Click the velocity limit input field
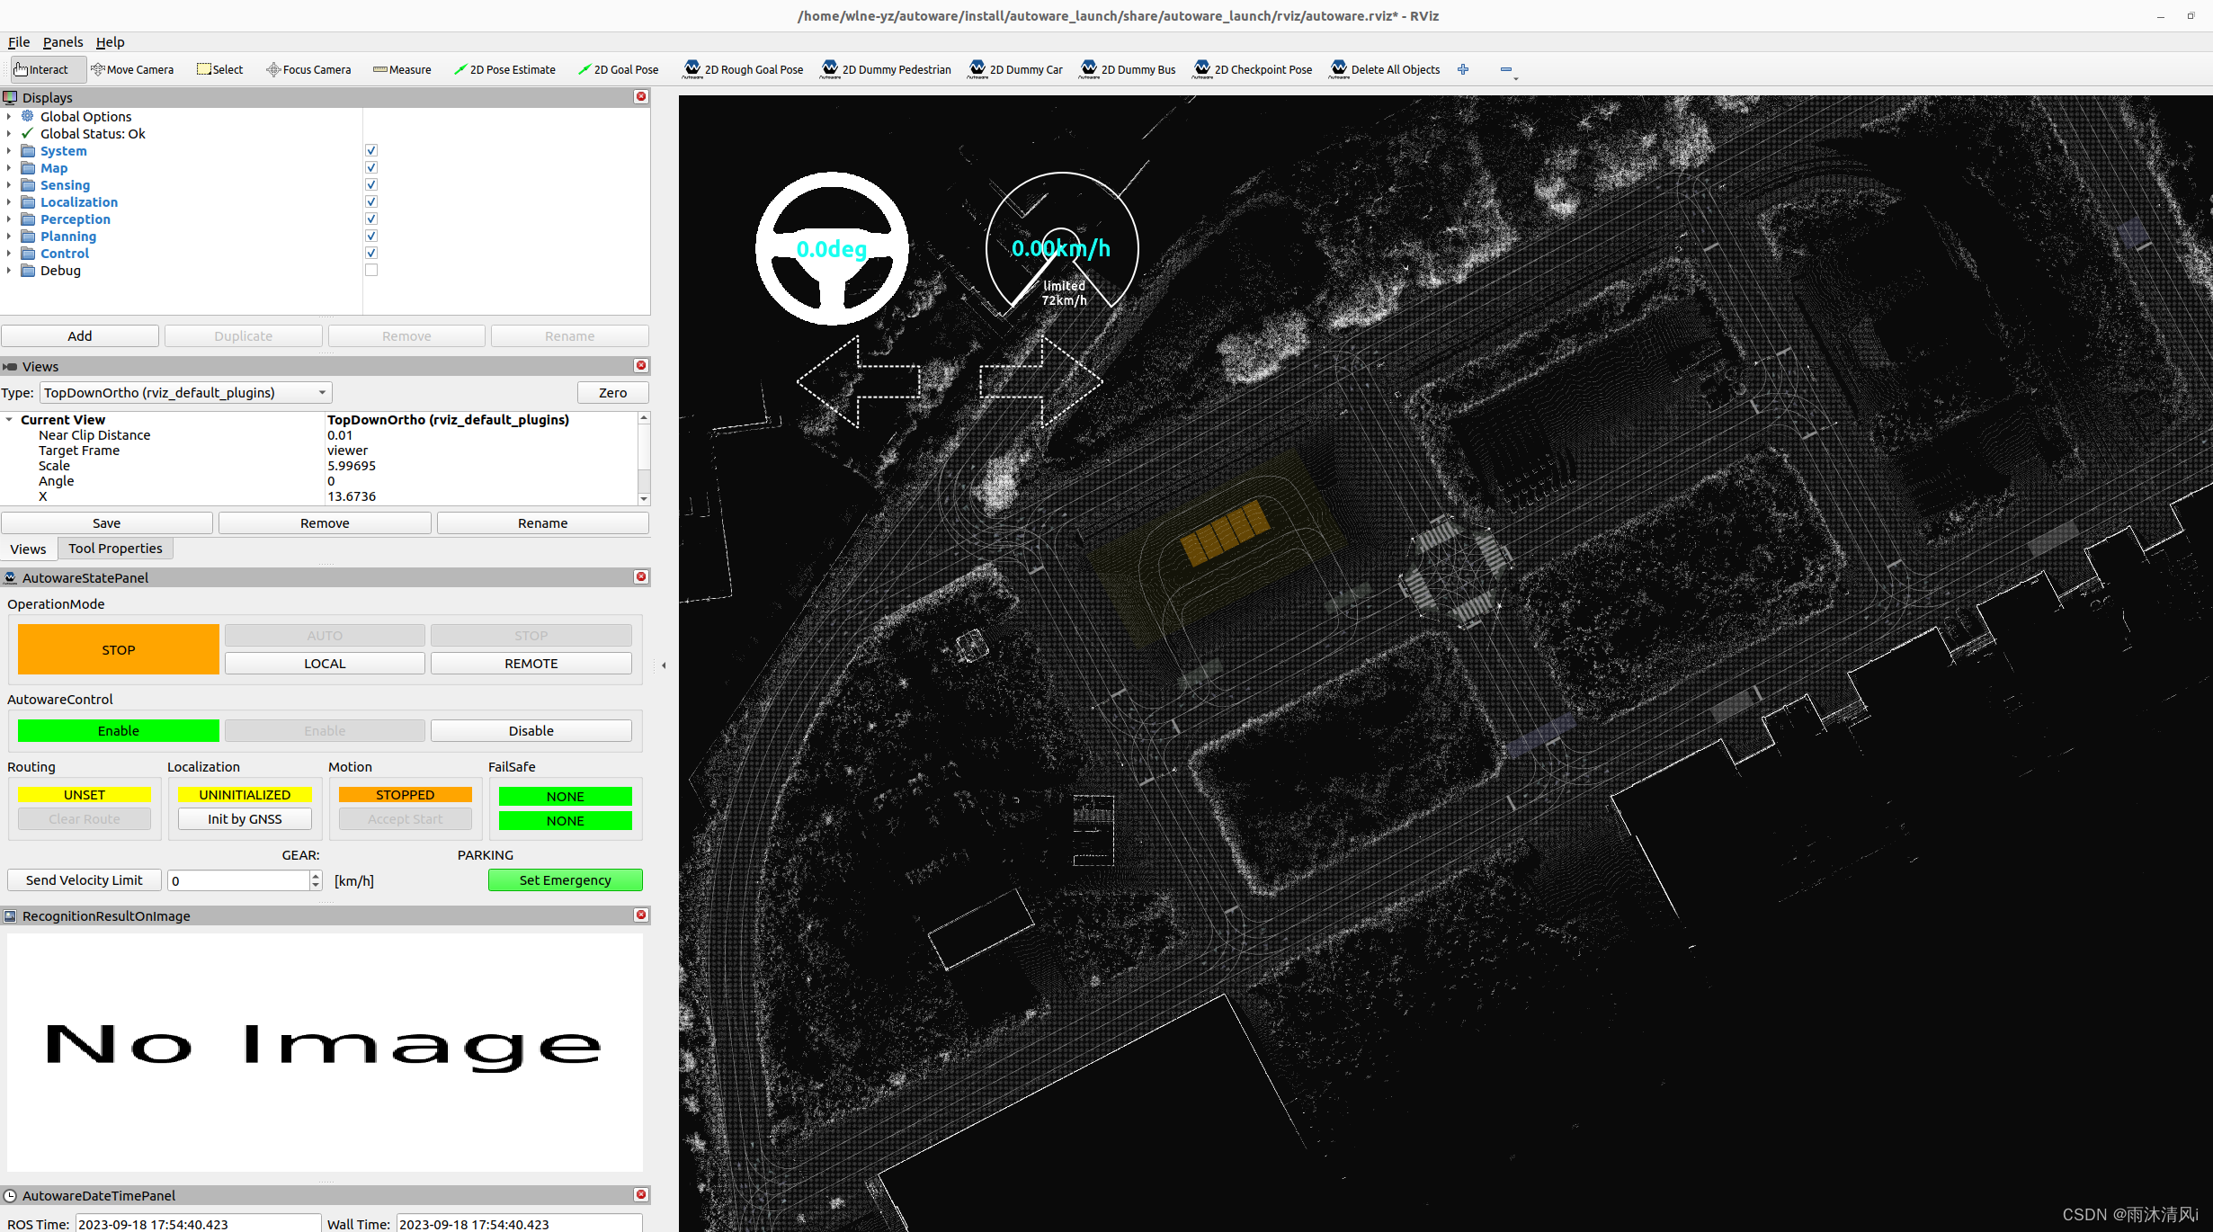Viewport: 2213px width, 1232px height. coord(238,880)
